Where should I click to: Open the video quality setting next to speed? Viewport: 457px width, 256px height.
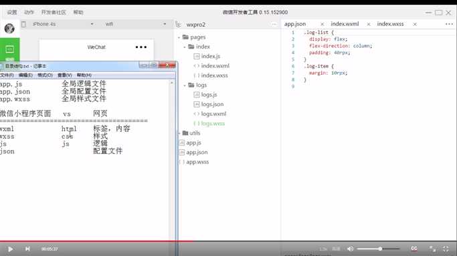(x=336, y=249)
